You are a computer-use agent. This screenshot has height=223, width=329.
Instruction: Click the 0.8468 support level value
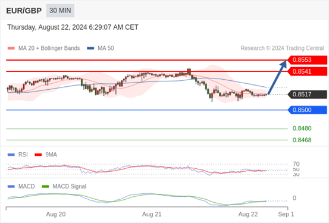[302, 140]
